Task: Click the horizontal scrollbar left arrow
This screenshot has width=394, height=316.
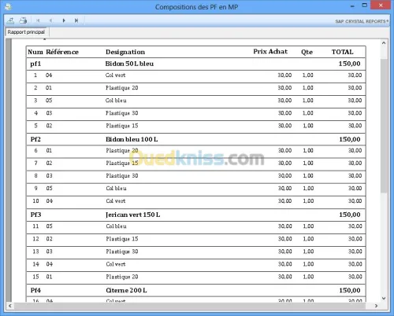Action: point(10,306)
